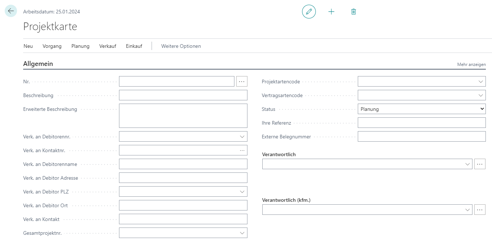492x242 pixels.
Task: Open Verantwortlich ellipsis lookup button
Action: click(480, 164)
